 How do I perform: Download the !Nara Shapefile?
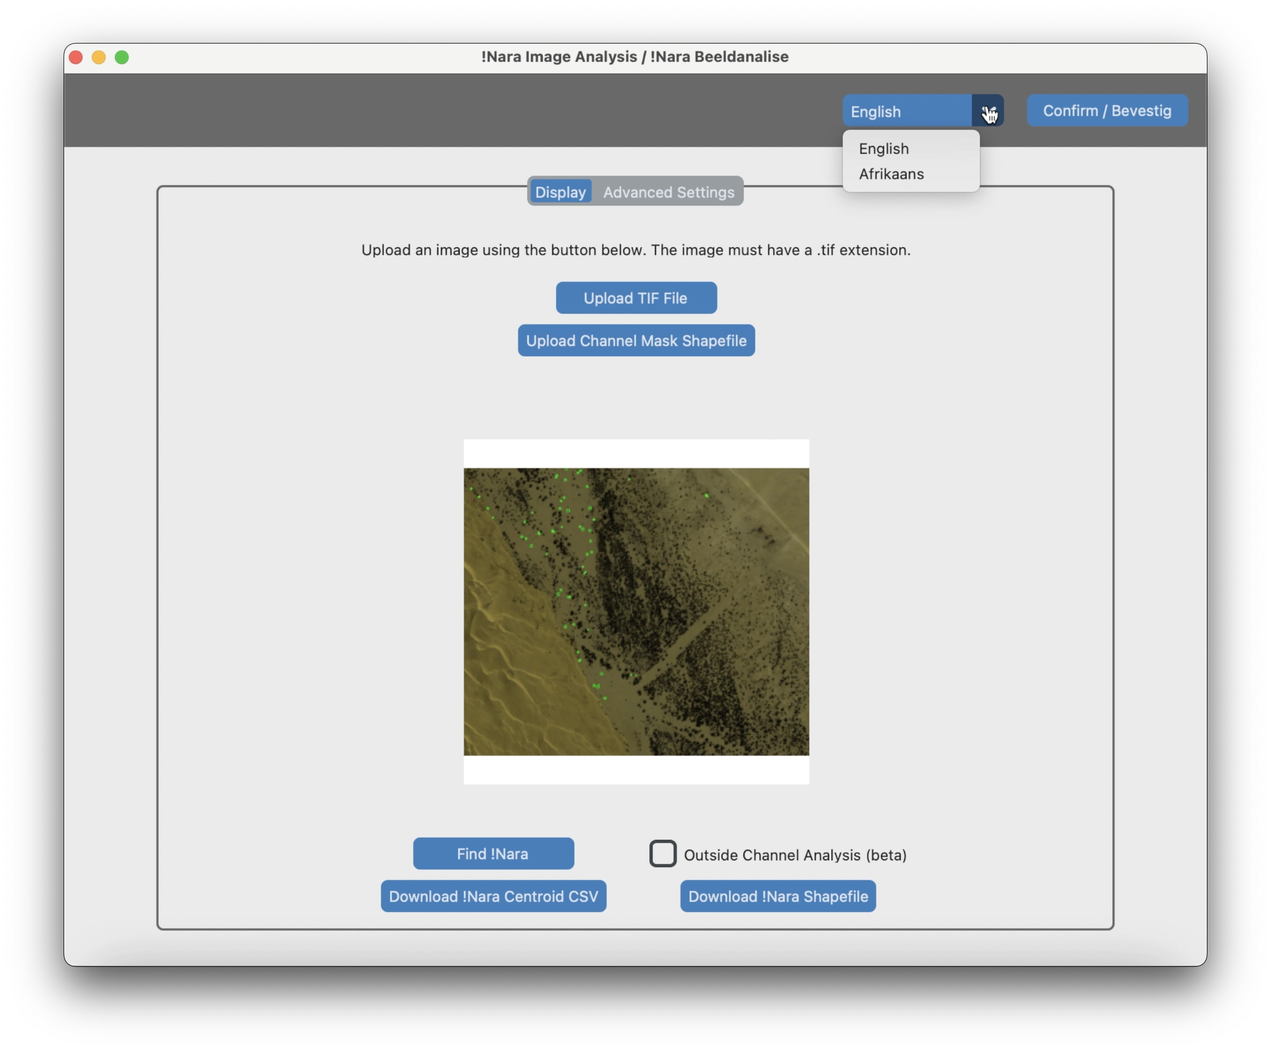[x=777, y=896]
